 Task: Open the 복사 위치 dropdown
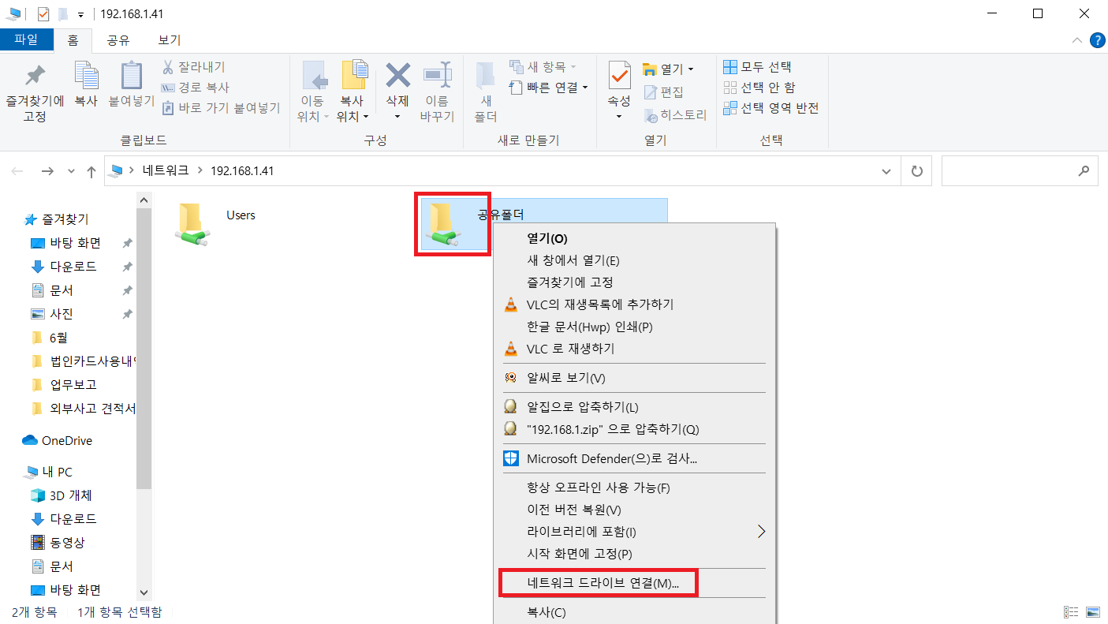pyautogui.click(x=353, y=117)
